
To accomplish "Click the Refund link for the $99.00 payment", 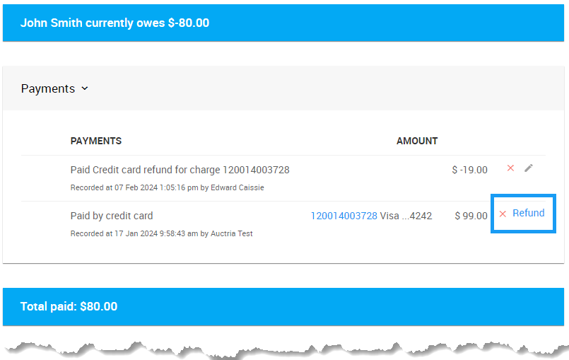I will click(528, 213).
